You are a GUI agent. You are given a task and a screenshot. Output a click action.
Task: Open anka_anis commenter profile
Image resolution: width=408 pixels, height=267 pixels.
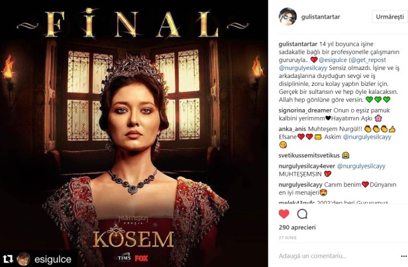tap(292, 129)
